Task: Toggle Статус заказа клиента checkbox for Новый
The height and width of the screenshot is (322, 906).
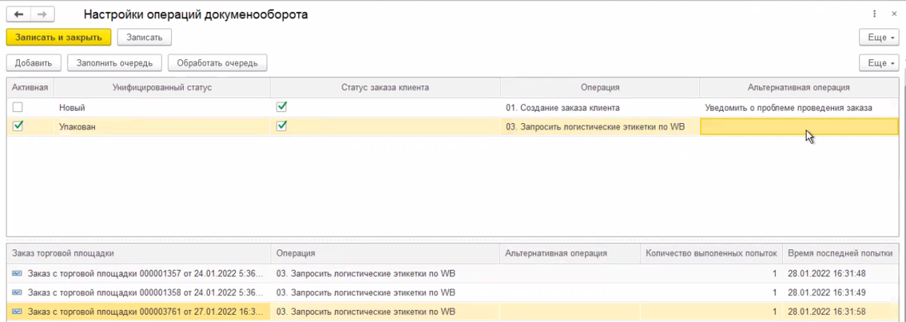Action: pos(281,107)
